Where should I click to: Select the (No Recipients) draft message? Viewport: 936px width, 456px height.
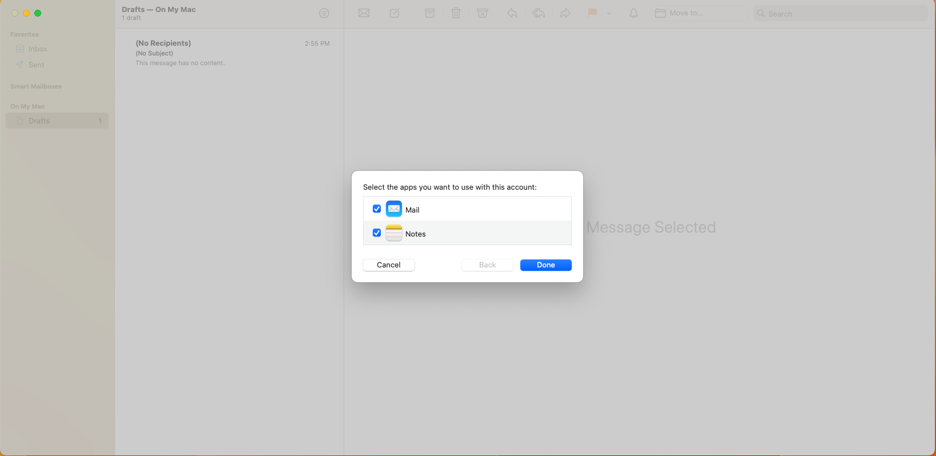pos(229,53)
